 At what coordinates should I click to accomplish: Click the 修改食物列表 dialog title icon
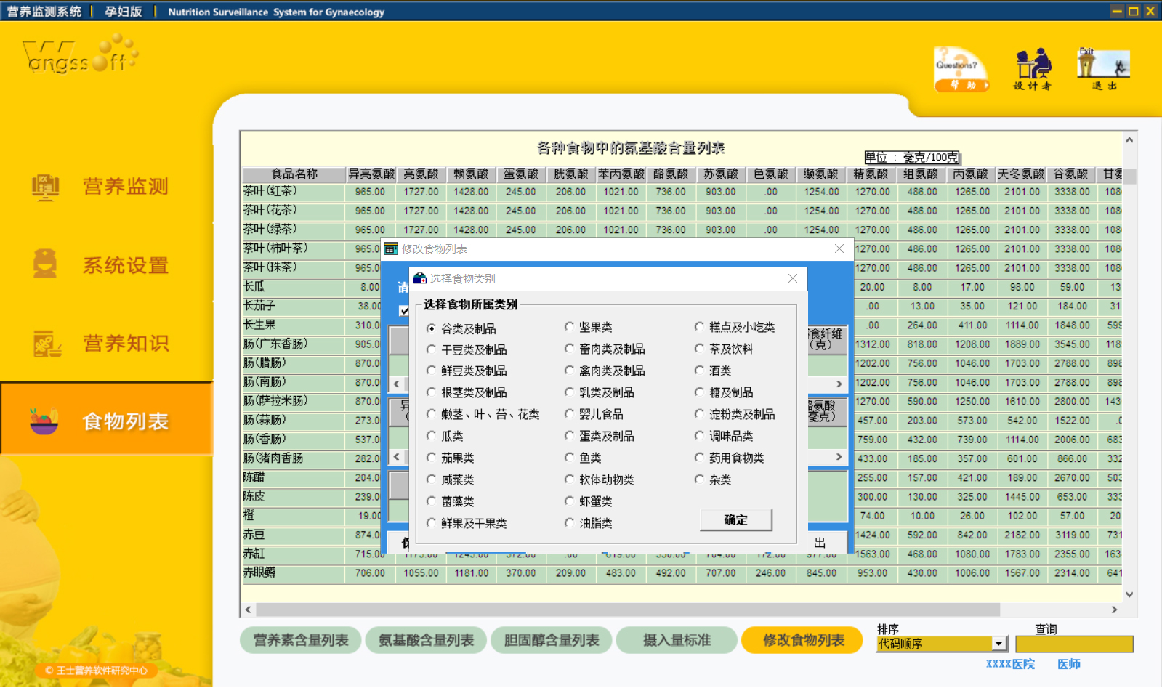click(391, 249)
